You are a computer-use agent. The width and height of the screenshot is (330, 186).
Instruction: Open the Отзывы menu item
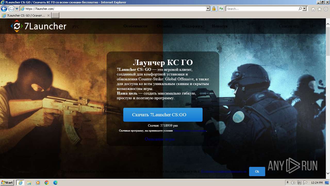(164, 26)
